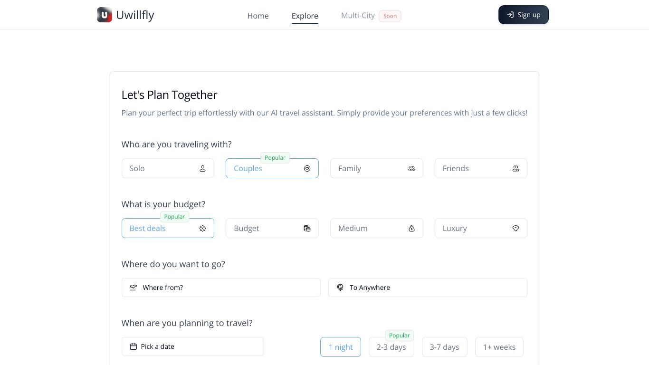Click the Uwillfly logo icon
649x365 pixels.
(105, 15)
